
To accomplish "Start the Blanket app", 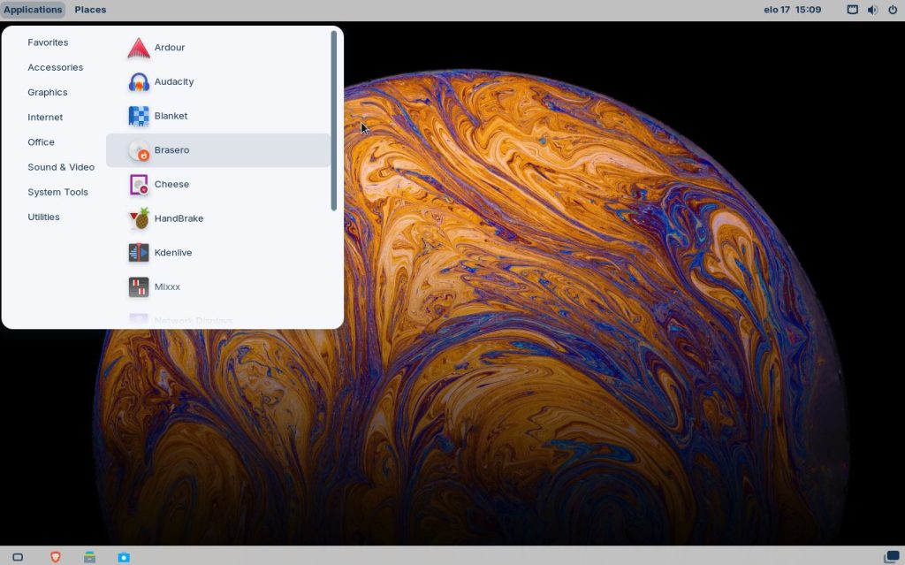I will (x=218, y=116).
